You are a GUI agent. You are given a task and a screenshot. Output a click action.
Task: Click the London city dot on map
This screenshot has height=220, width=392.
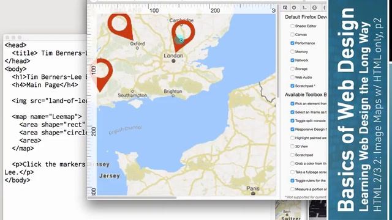[x=173, y=61]
